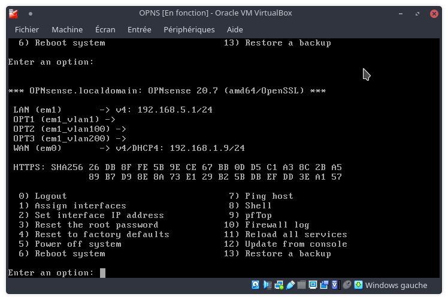The width and height of the screenshot is (448, 300).
Task: Click the bottom 'Enter an option:' prompt cursor
Action: pos(102,273)
